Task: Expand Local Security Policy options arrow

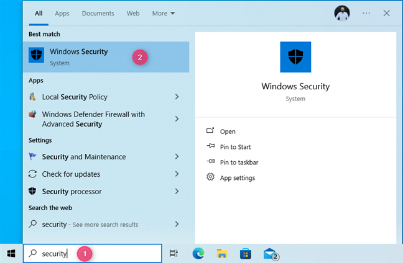Action: coord(177,97)
